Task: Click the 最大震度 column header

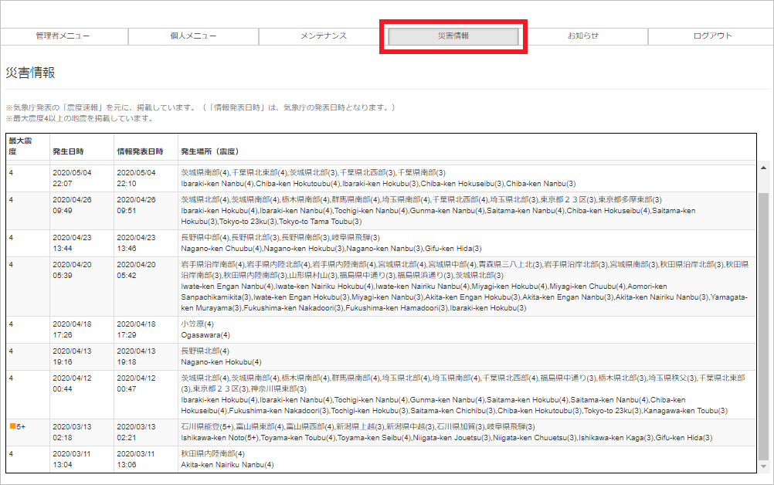Action: (x=19, y=146)
